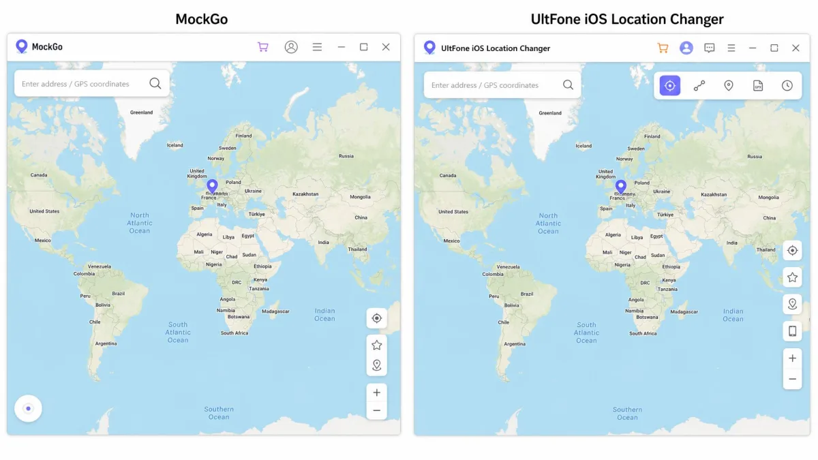Click the search magnifier in MockGo

pos(155,83)
